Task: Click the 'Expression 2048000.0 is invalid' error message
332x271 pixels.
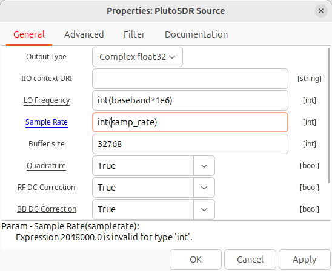Action: (104, 237)
